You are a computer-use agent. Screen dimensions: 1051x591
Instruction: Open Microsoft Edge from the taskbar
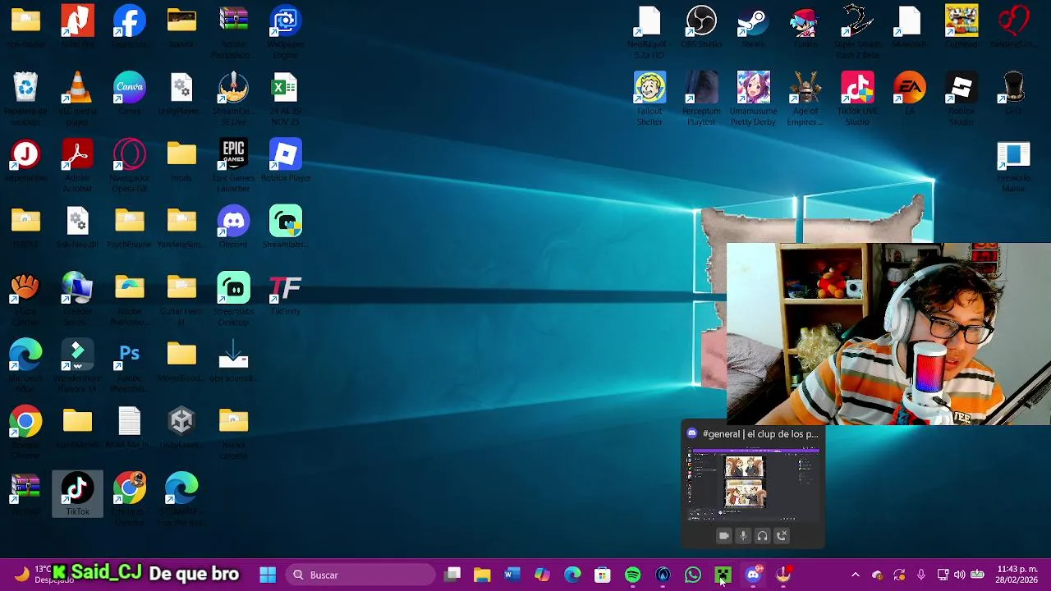pyautogui.click(x=572, y=575)
